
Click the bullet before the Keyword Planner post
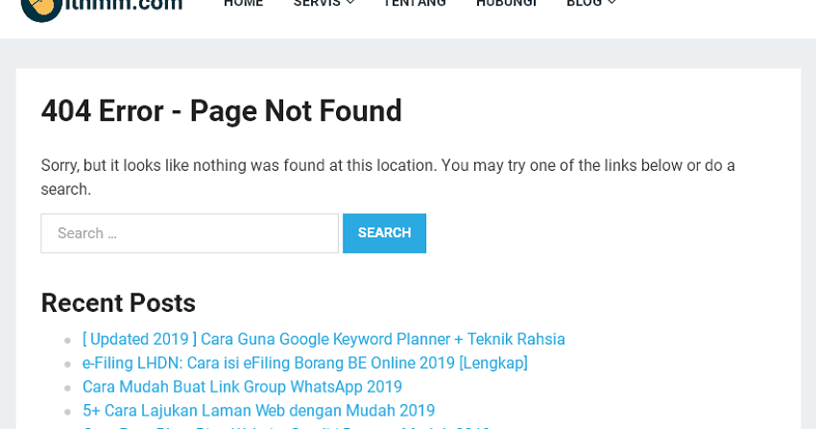(x=67, y=340)
